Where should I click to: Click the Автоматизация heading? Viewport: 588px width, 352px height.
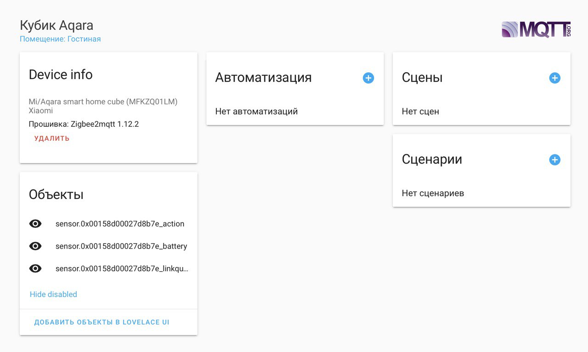point(263,77)
